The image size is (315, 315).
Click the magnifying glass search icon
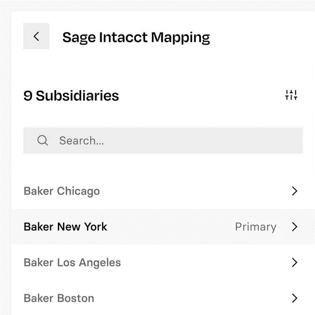click(43, 140)
